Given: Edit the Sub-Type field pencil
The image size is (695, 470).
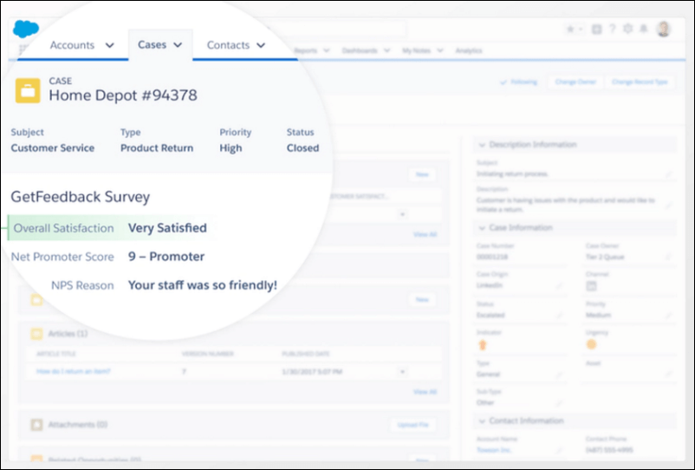Looking at the screenshot, I should pos(559,402).
